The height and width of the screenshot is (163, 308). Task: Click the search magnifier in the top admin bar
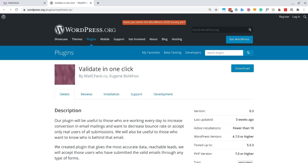pos(305,17)
